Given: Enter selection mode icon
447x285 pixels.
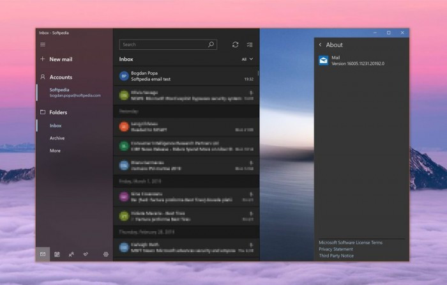Looking at the screenshot, I should click(250, 45).
